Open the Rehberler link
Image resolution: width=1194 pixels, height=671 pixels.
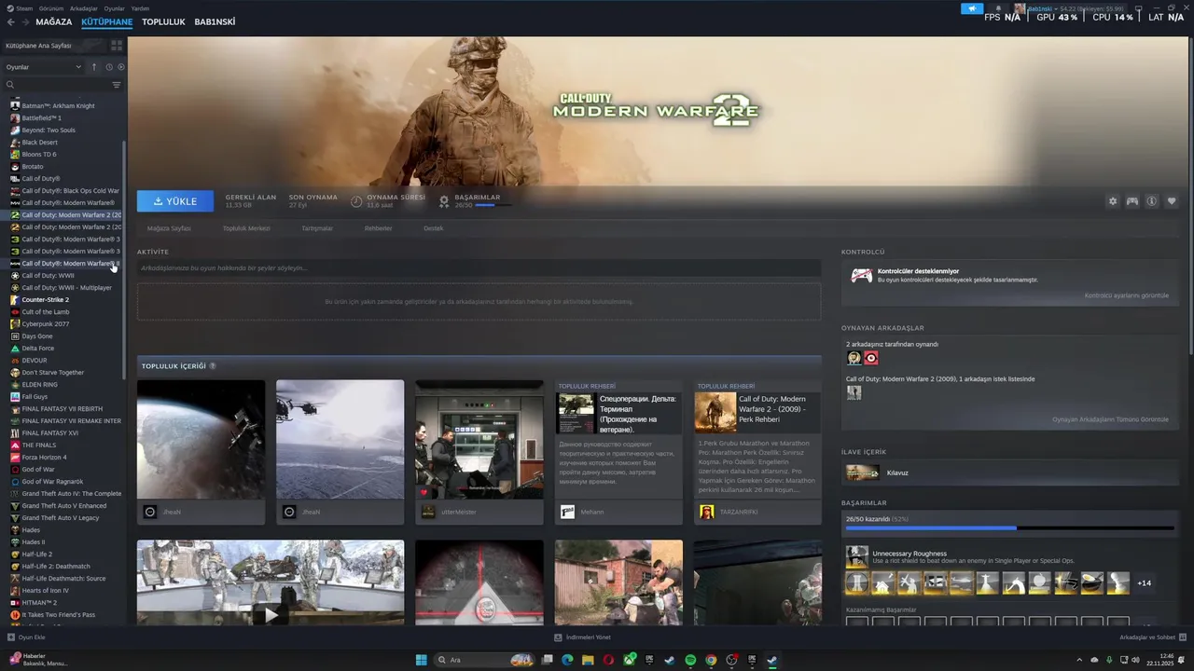(x=379, y=228)
